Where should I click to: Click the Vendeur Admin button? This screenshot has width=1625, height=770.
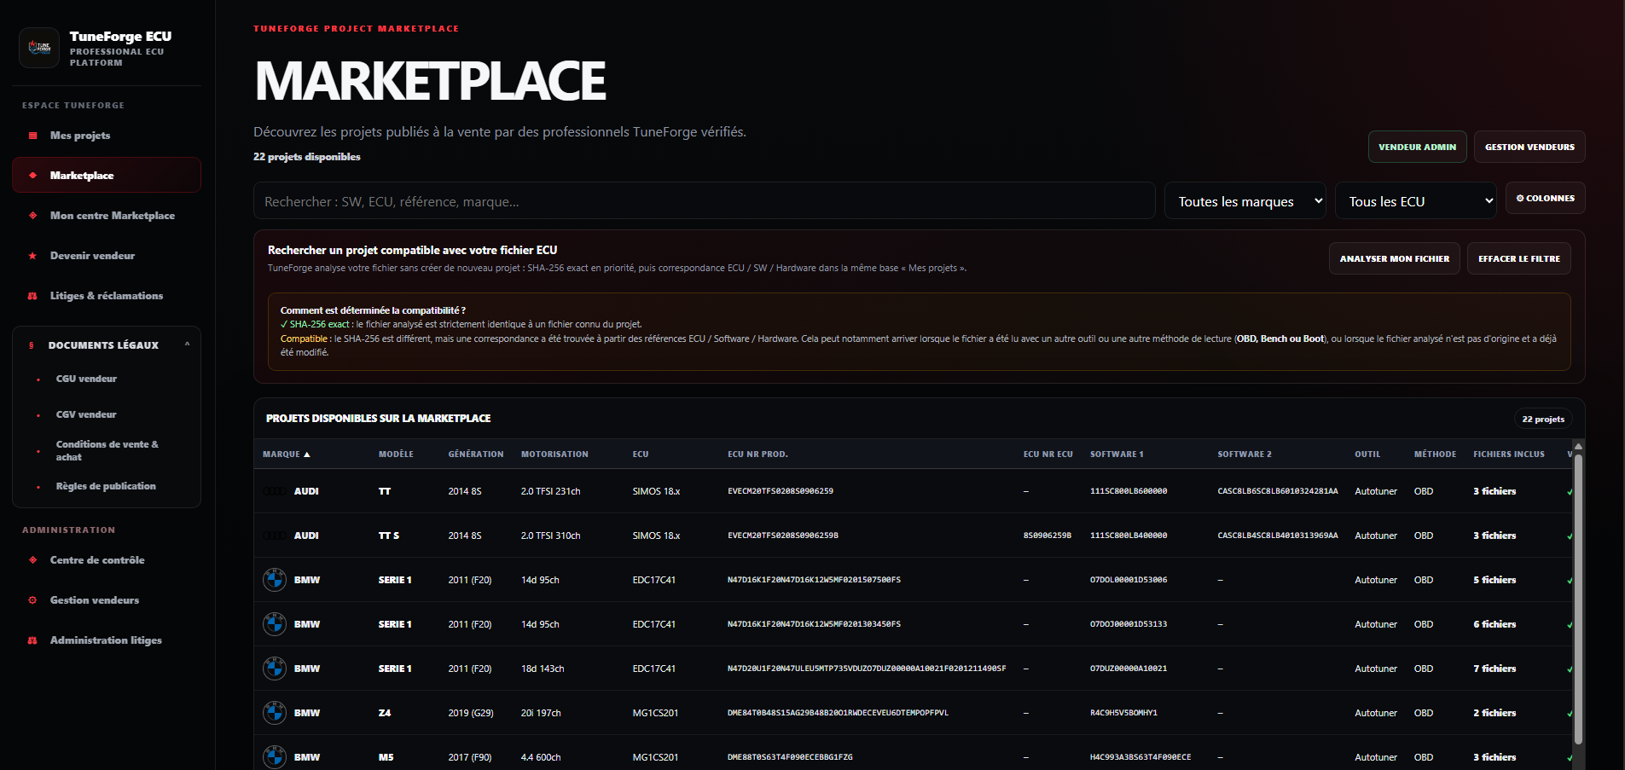pyautogui.click(x=1418, y=147)
